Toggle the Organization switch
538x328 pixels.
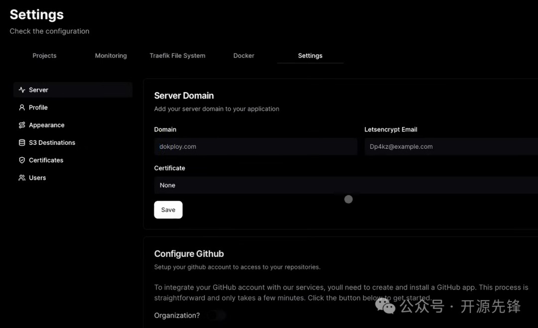point(217,316)
